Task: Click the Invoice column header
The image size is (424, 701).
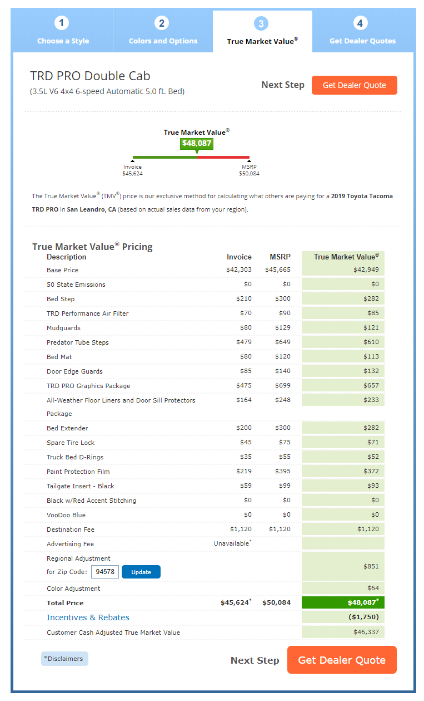Action: click(x=239, y=257)
